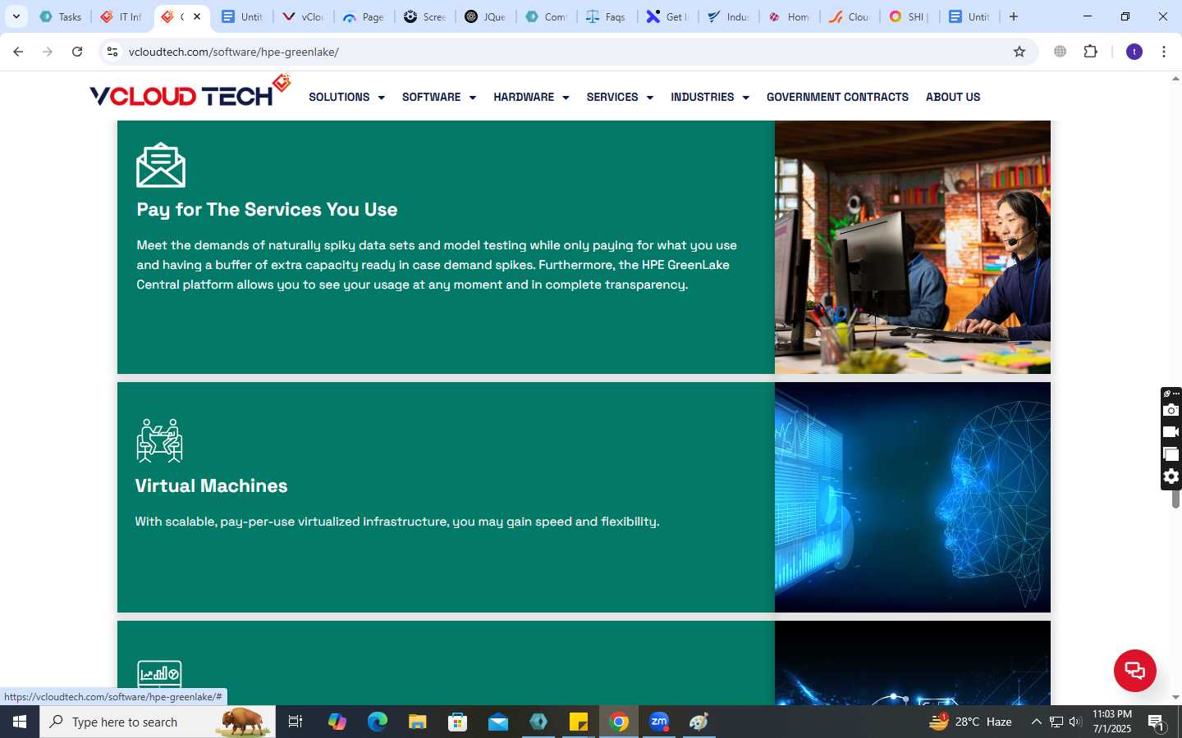Open the Copilot icon on the taskbar
This screenshot has width=1182, height=738.
click(x=337, y=722)
